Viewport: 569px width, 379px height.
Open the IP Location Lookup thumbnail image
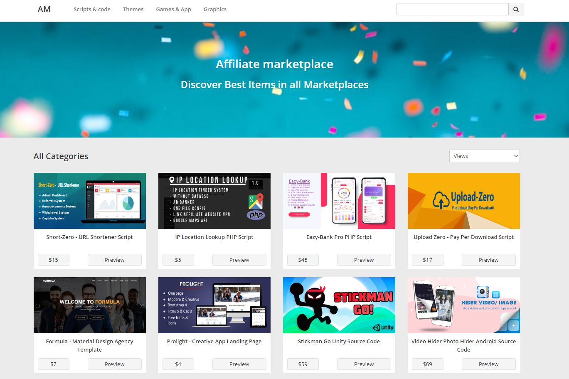(214, 201)
